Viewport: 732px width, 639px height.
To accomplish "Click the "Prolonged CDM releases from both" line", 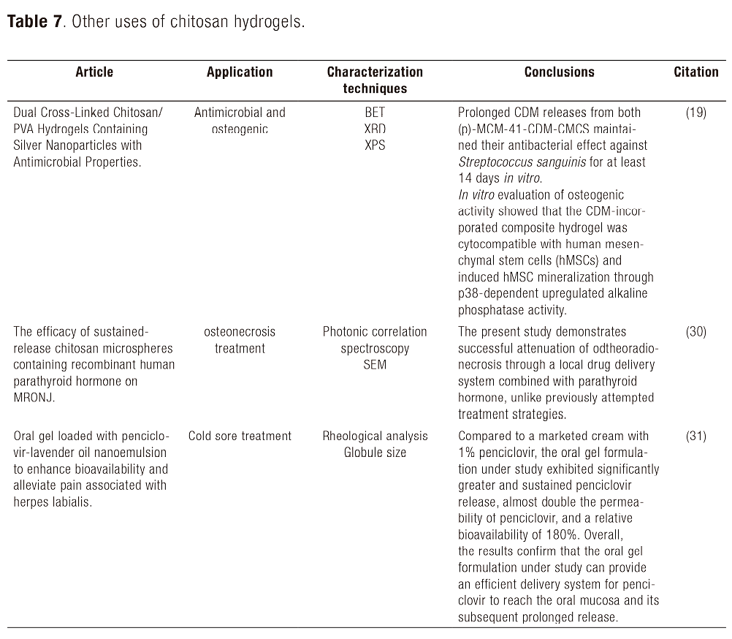I will (549, 113).
